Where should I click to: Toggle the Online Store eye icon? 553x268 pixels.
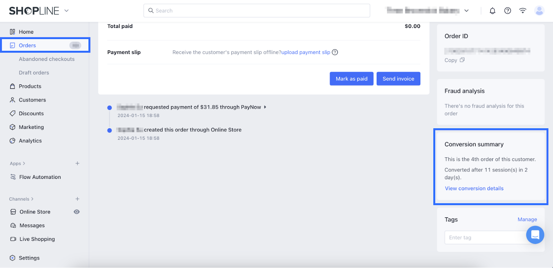coord(77,212)
